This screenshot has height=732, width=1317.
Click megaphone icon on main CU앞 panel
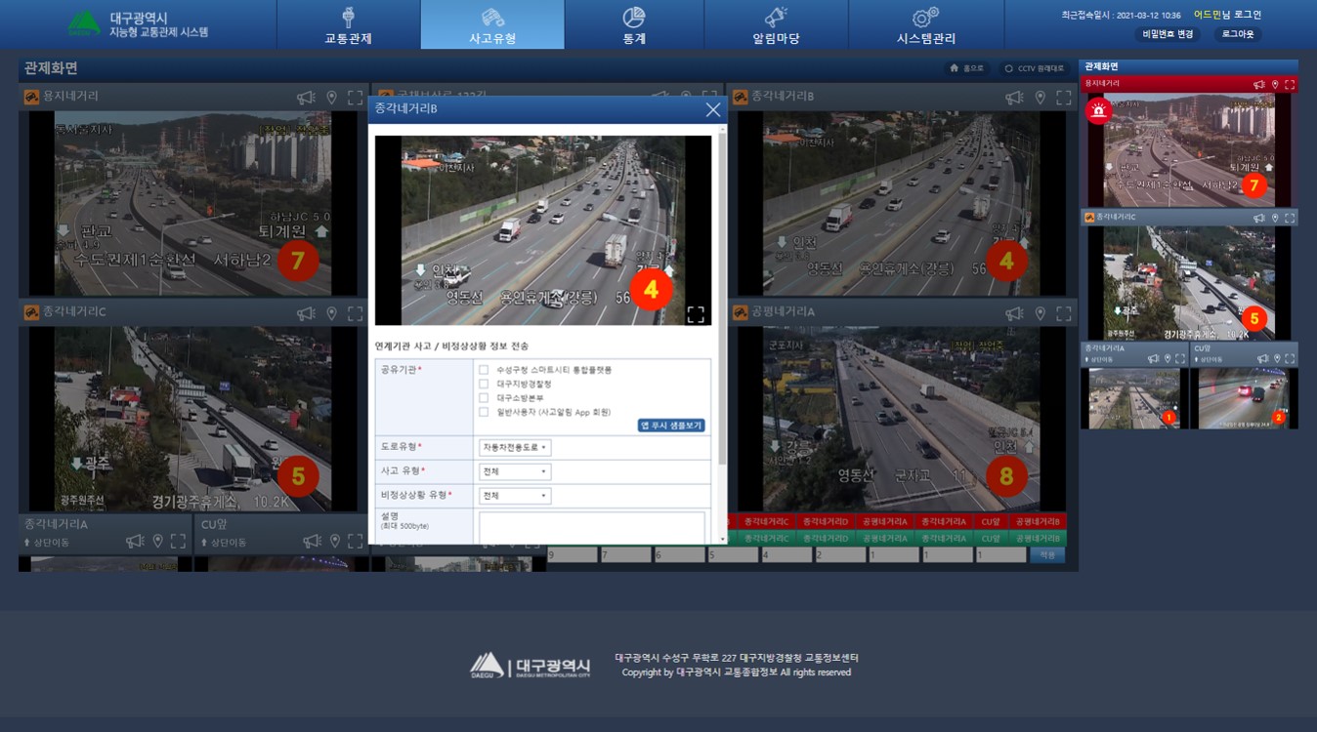click(312, 541)
